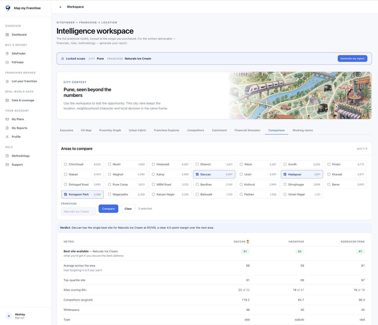Check the Kothrud area checkbox
Viewport: 378px width, 325px height.
pos(241,185)
